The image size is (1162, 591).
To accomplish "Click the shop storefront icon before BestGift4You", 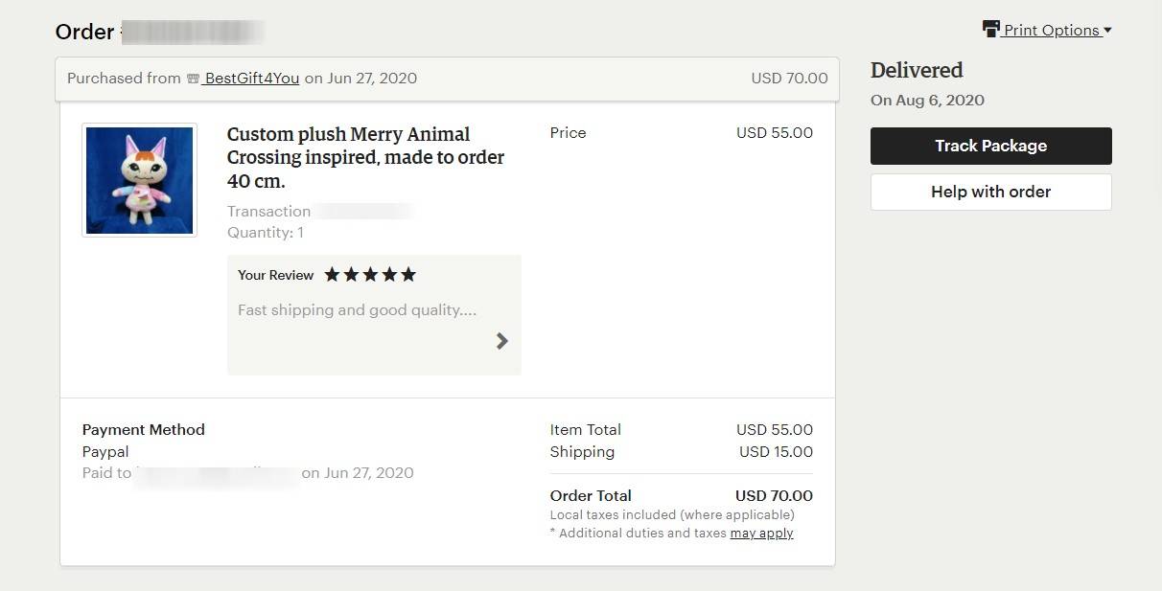I will pos(193,79).
